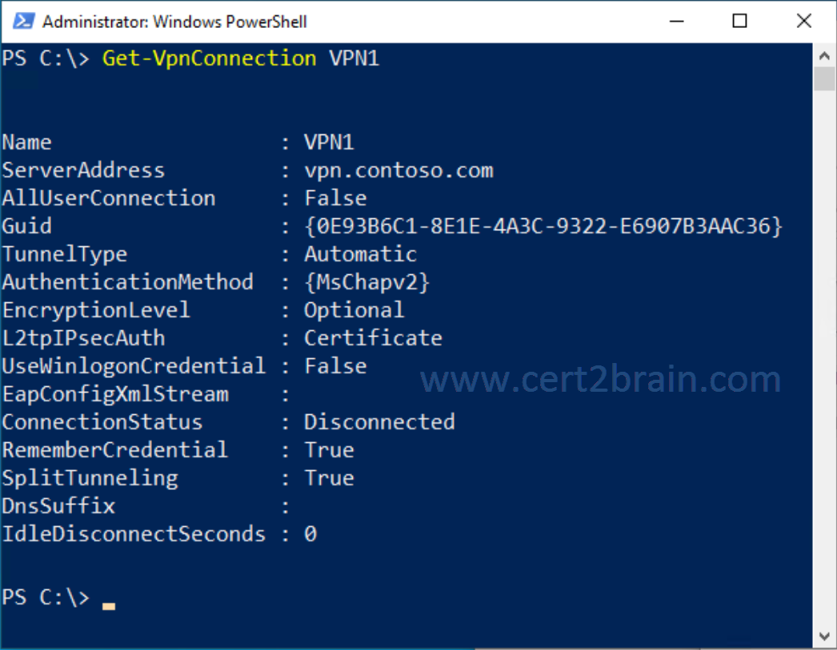Viewport: 837px width, 650px height.
Task: Click the scrollbar up arrow
Action: point(824,55)
